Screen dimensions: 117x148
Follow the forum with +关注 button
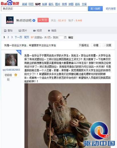pyautogui.click(x=43, y=20)
